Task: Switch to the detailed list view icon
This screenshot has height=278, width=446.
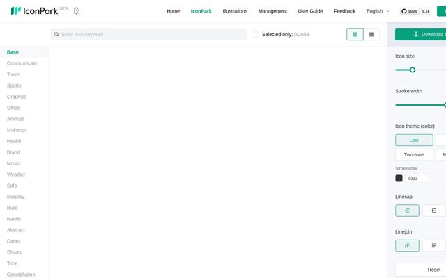Action: click(355, 34)
